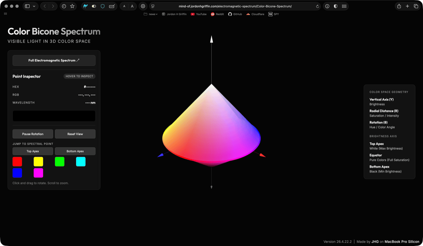Click the URL address field
This screenshot has height=246, width=423.
[235, 6]
